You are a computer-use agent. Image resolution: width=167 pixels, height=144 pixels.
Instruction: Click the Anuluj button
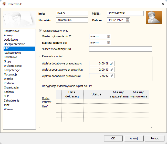[x=134, y=138]
